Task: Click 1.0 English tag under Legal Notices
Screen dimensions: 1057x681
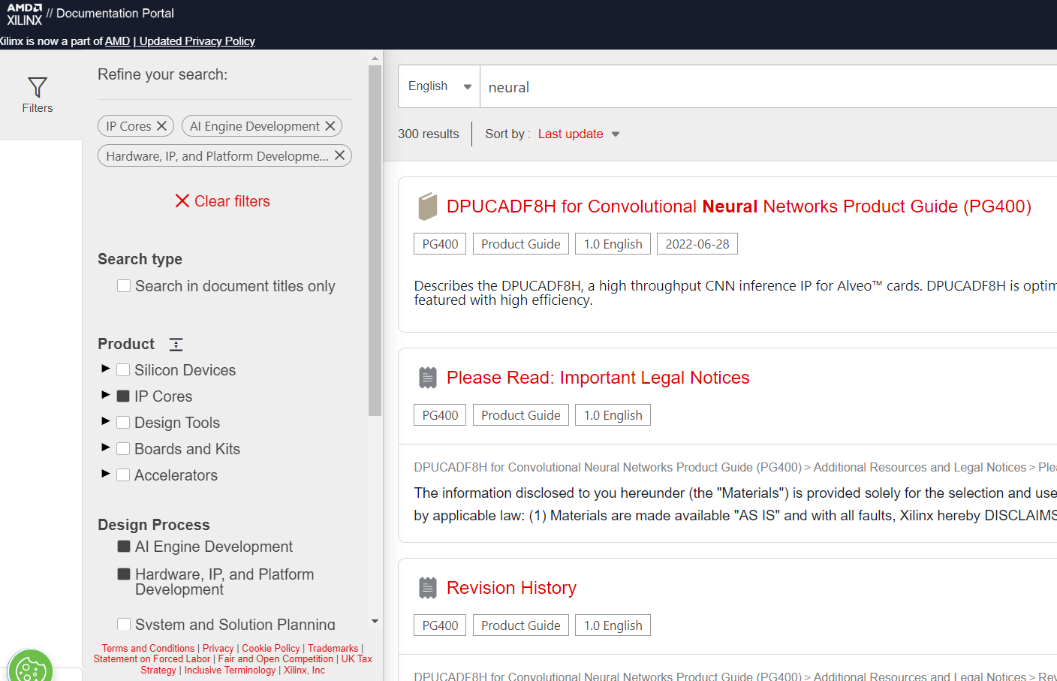Action: pos(613,415)
